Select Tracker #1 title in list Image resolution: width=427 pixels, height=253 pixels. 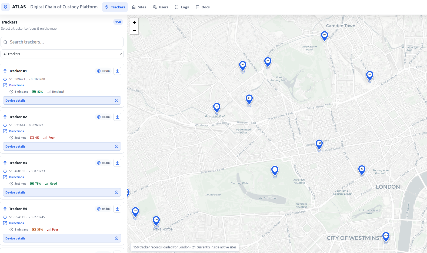click(x=18, y=71)
